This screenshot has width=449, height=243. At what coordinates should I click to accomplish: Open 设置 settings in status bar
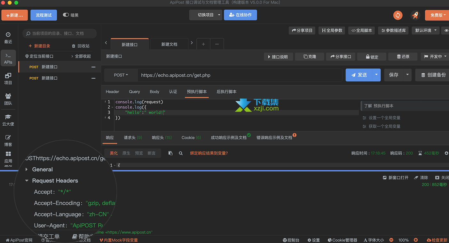tap(313, 240)
